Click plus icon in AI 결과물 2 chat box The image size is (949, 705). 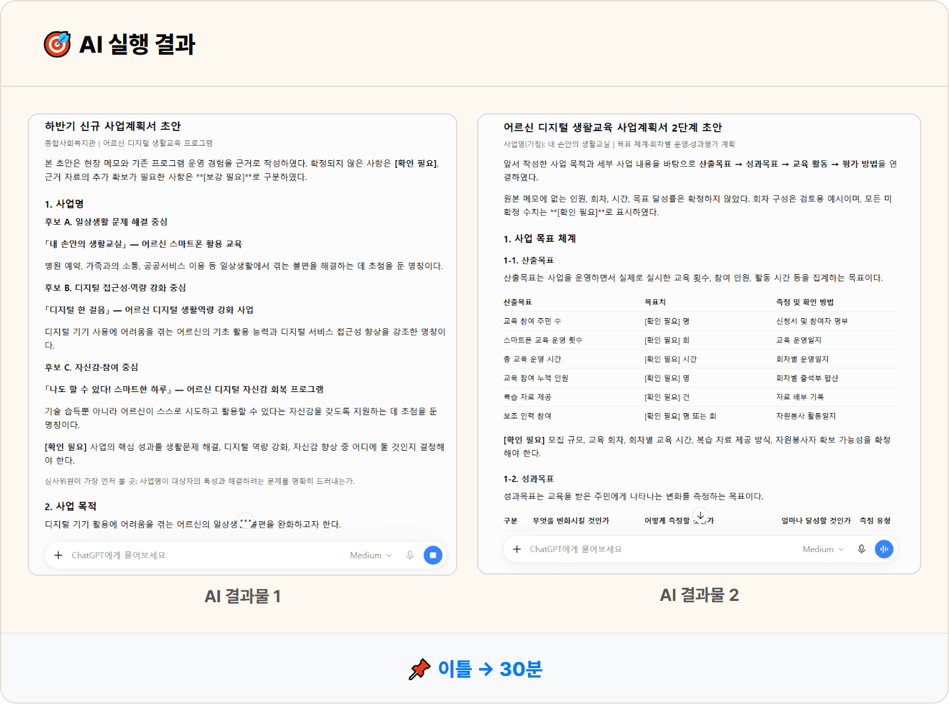(x=517, y=549)
